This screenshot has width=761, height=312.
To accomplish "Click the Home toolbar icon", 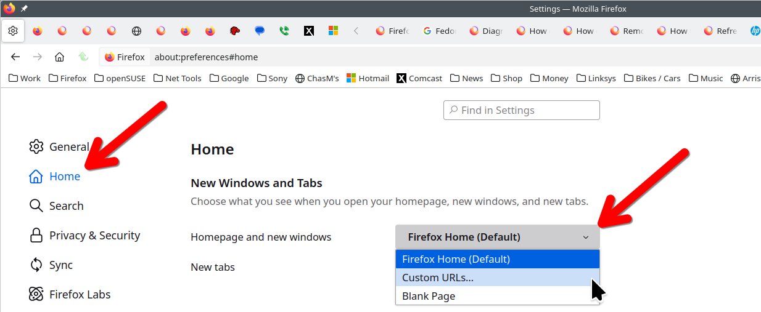I will (59, 57).
